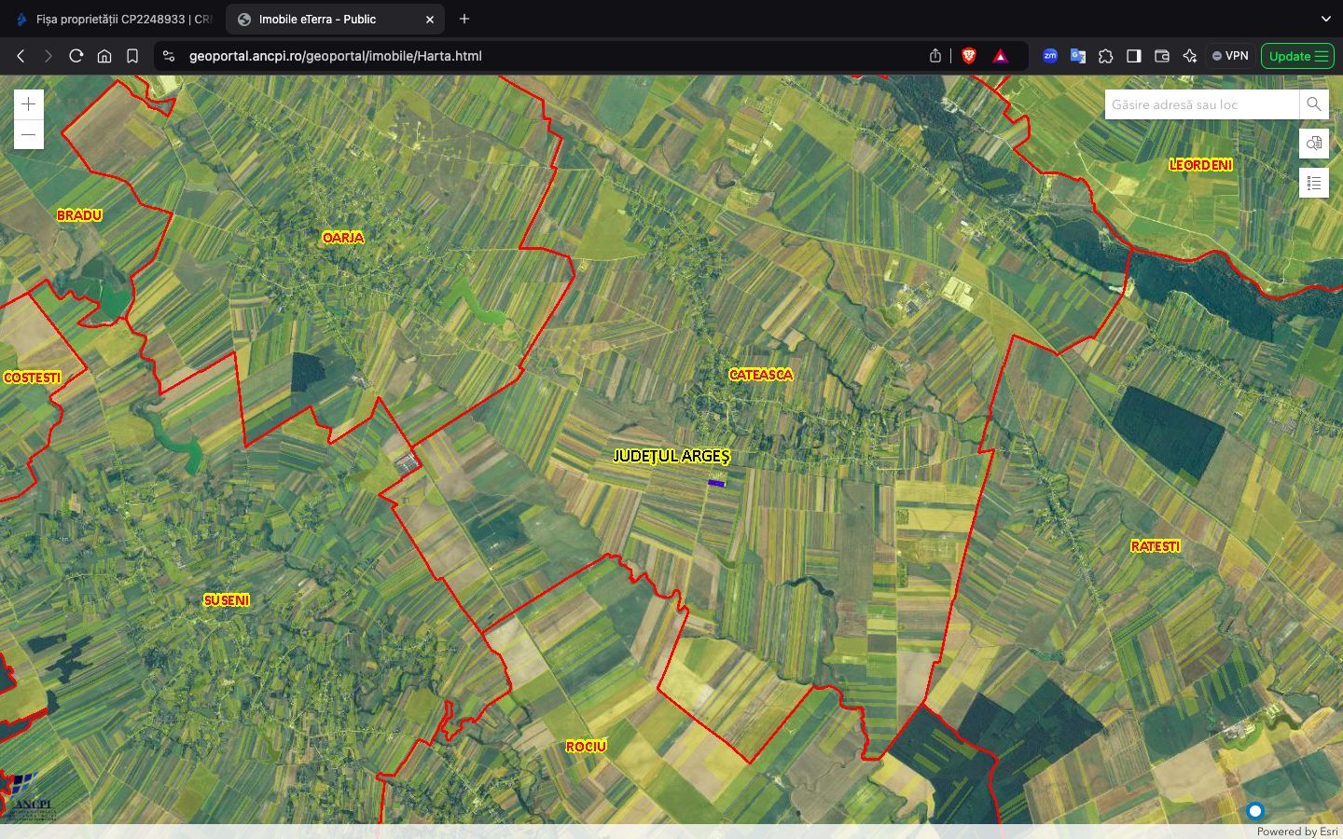
Task: Open the Google Translate extension
Action: 1077,56
